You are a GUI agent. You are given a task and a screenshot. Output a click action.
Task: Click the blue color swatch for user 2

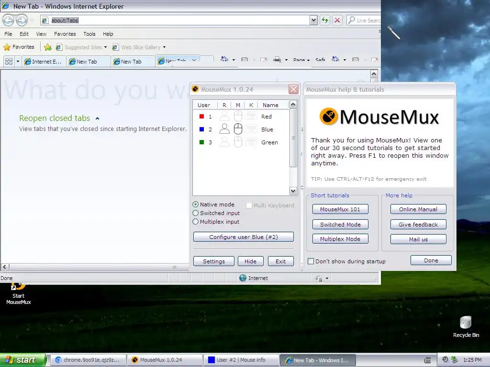201,129
